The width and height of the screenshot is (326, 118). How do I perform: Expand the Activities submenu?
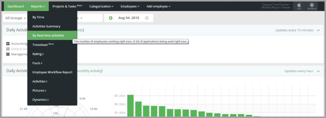click(52, 81)
